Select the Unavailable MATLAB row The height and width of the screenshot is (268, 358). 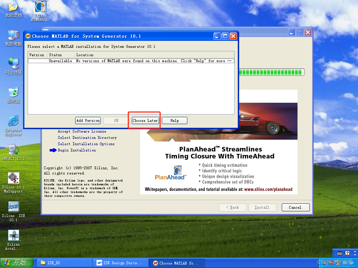(131, 61)
